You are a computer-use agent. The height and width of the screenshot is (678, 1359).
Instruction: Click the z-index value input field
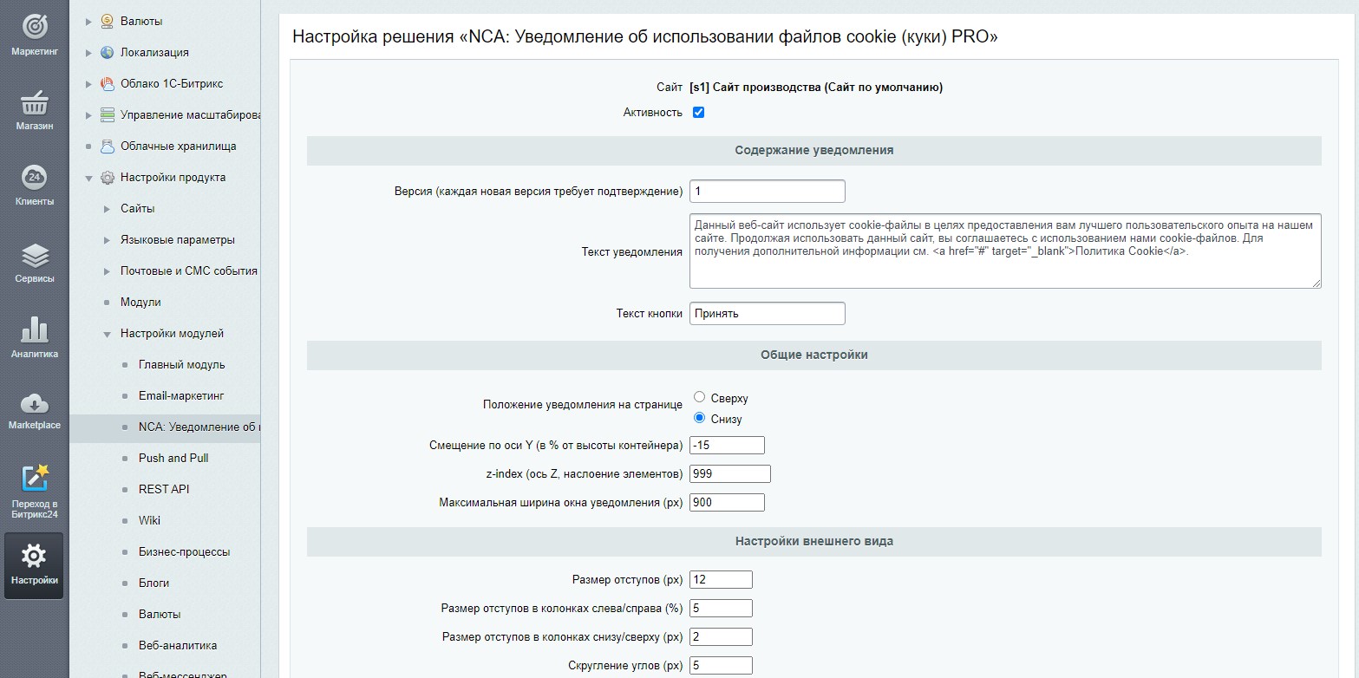[x=729, y=474]
